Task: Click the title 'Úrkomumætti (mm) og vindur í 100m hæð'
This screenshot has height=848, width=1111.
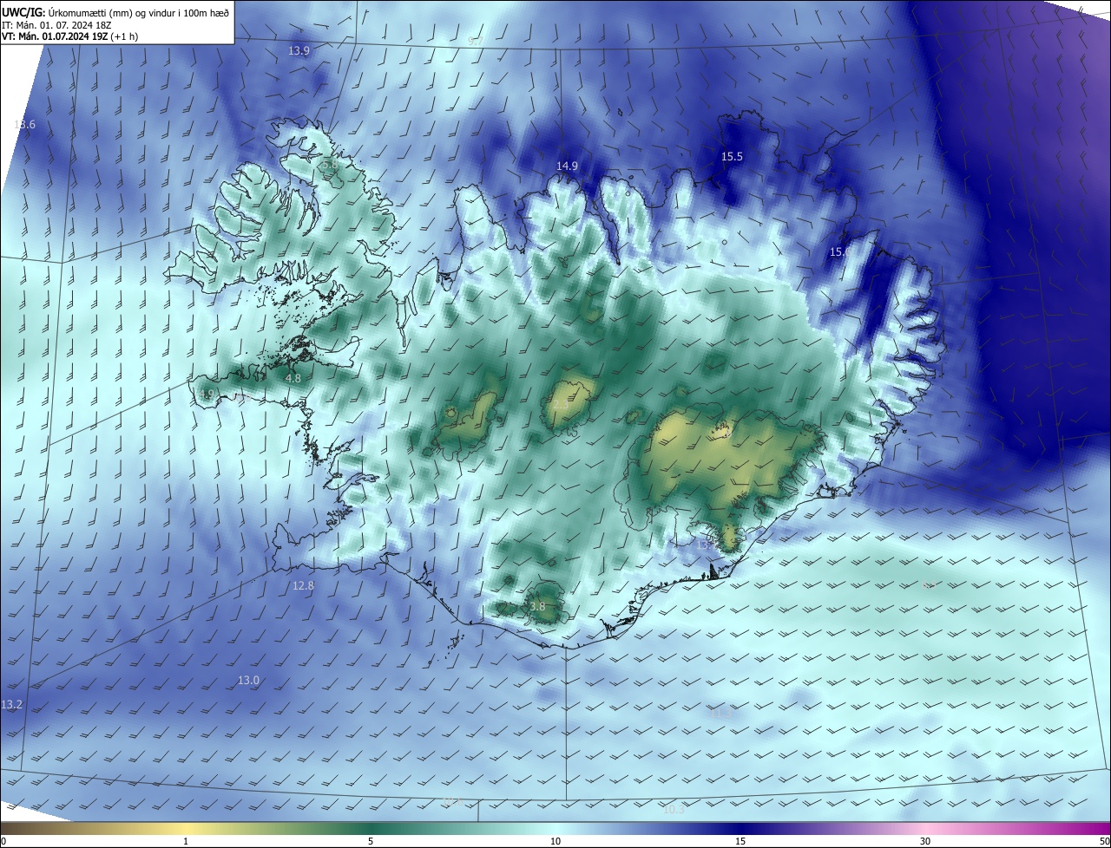Action: click(x=137, y=12)
